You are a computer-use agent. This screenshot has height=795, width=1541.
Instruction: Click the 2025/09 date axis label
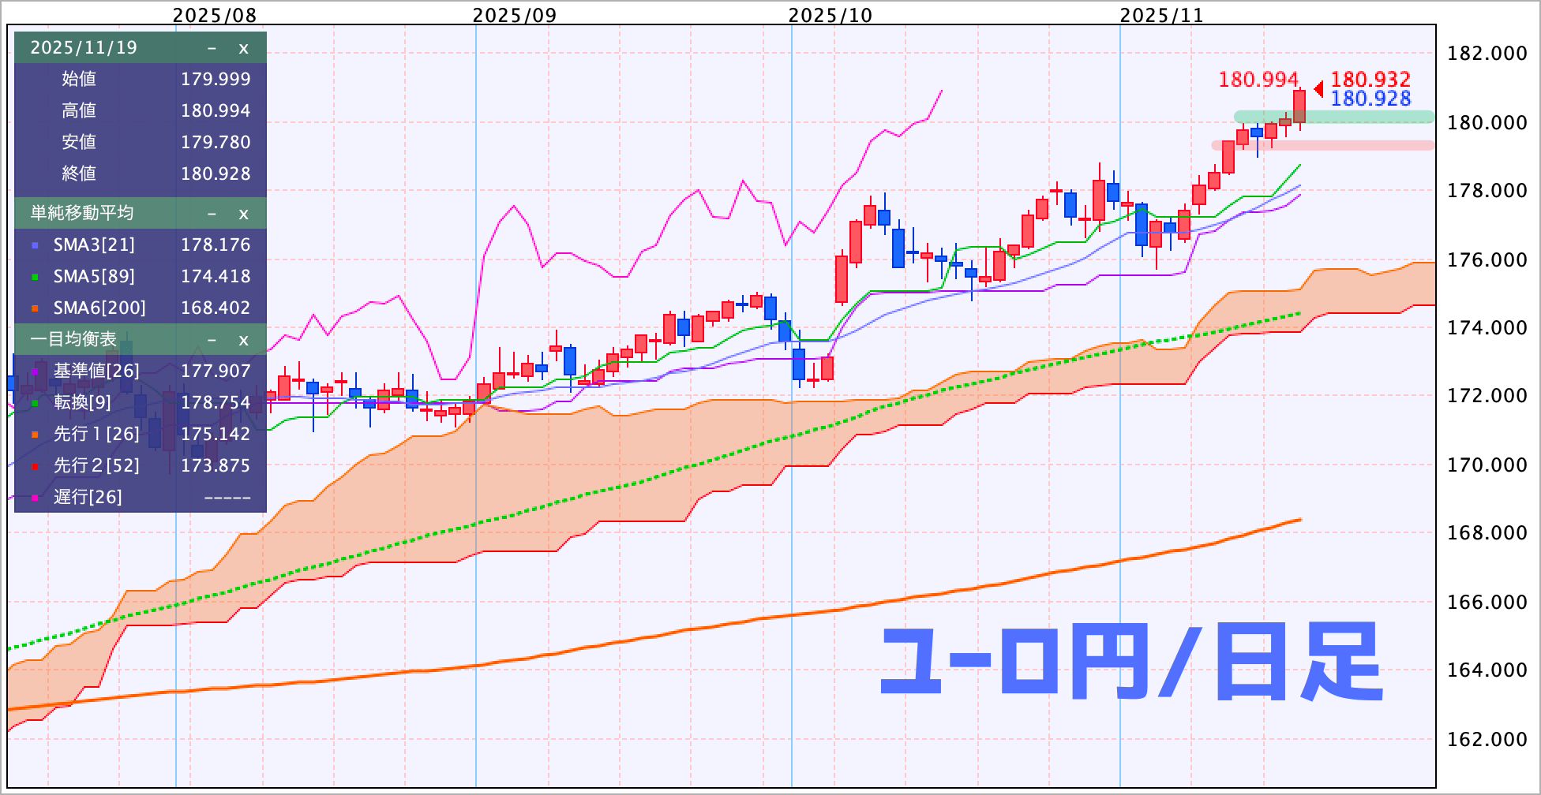(x=514, y=15)
